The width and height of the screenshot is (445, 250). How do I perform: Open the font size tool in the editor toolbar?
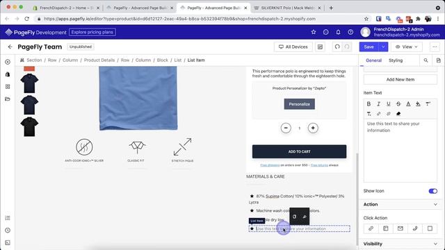click(428, 104)
